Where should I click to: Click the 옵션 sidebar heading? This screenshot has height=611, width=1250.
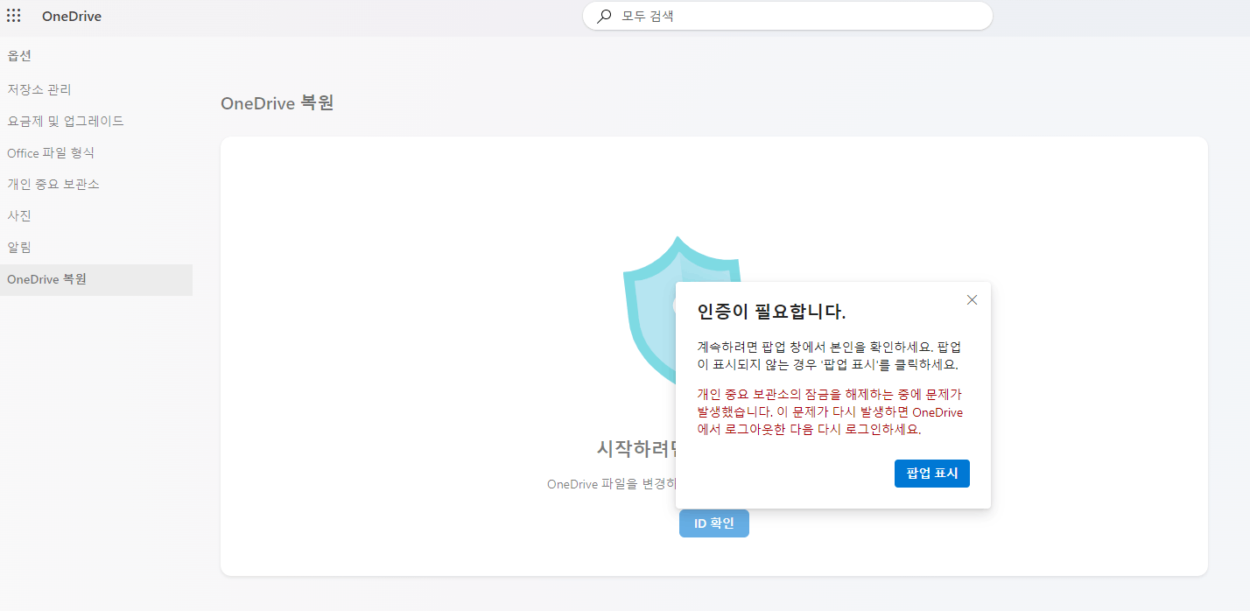19,56
